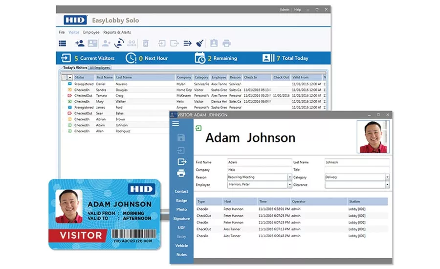Open Contact section in visitor sidebar
This screenshot has width=440, height=269.
point(181,191)
